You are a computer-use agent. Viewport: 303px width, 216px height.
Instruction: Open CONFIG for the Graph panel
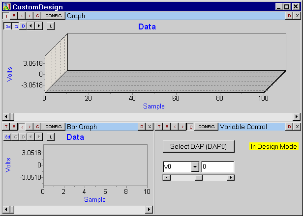[x=53, y=16]
